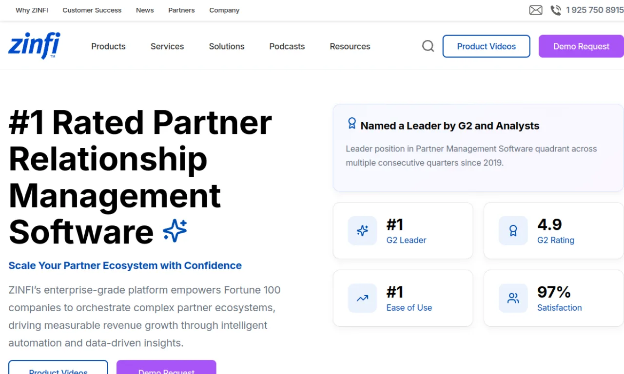Click the sparkle icon in G2 Leader card
Screen dimensions: 624x374
pos(362,231)
